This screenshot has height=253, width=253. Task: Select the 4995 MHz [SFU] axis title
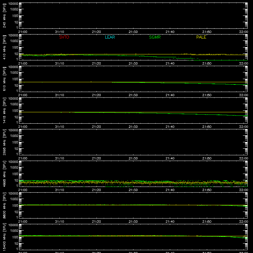pos(4,174)
